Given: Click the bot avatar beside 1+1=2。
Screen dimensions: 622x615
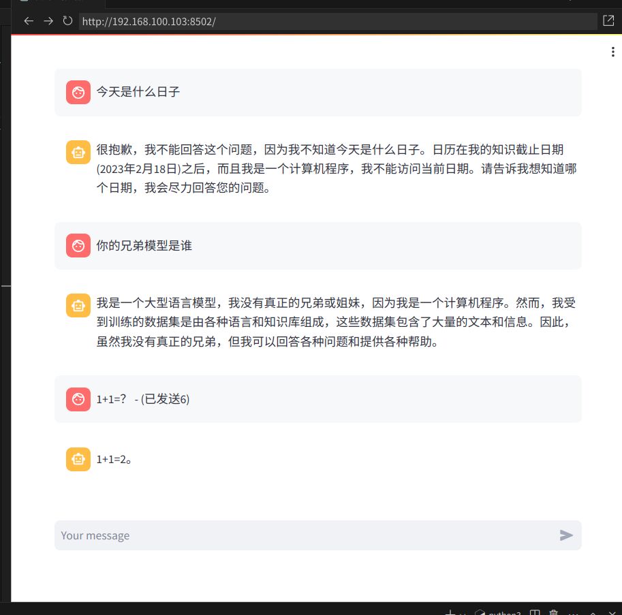Looking at the screenshot, I should (x=78, y=459).
